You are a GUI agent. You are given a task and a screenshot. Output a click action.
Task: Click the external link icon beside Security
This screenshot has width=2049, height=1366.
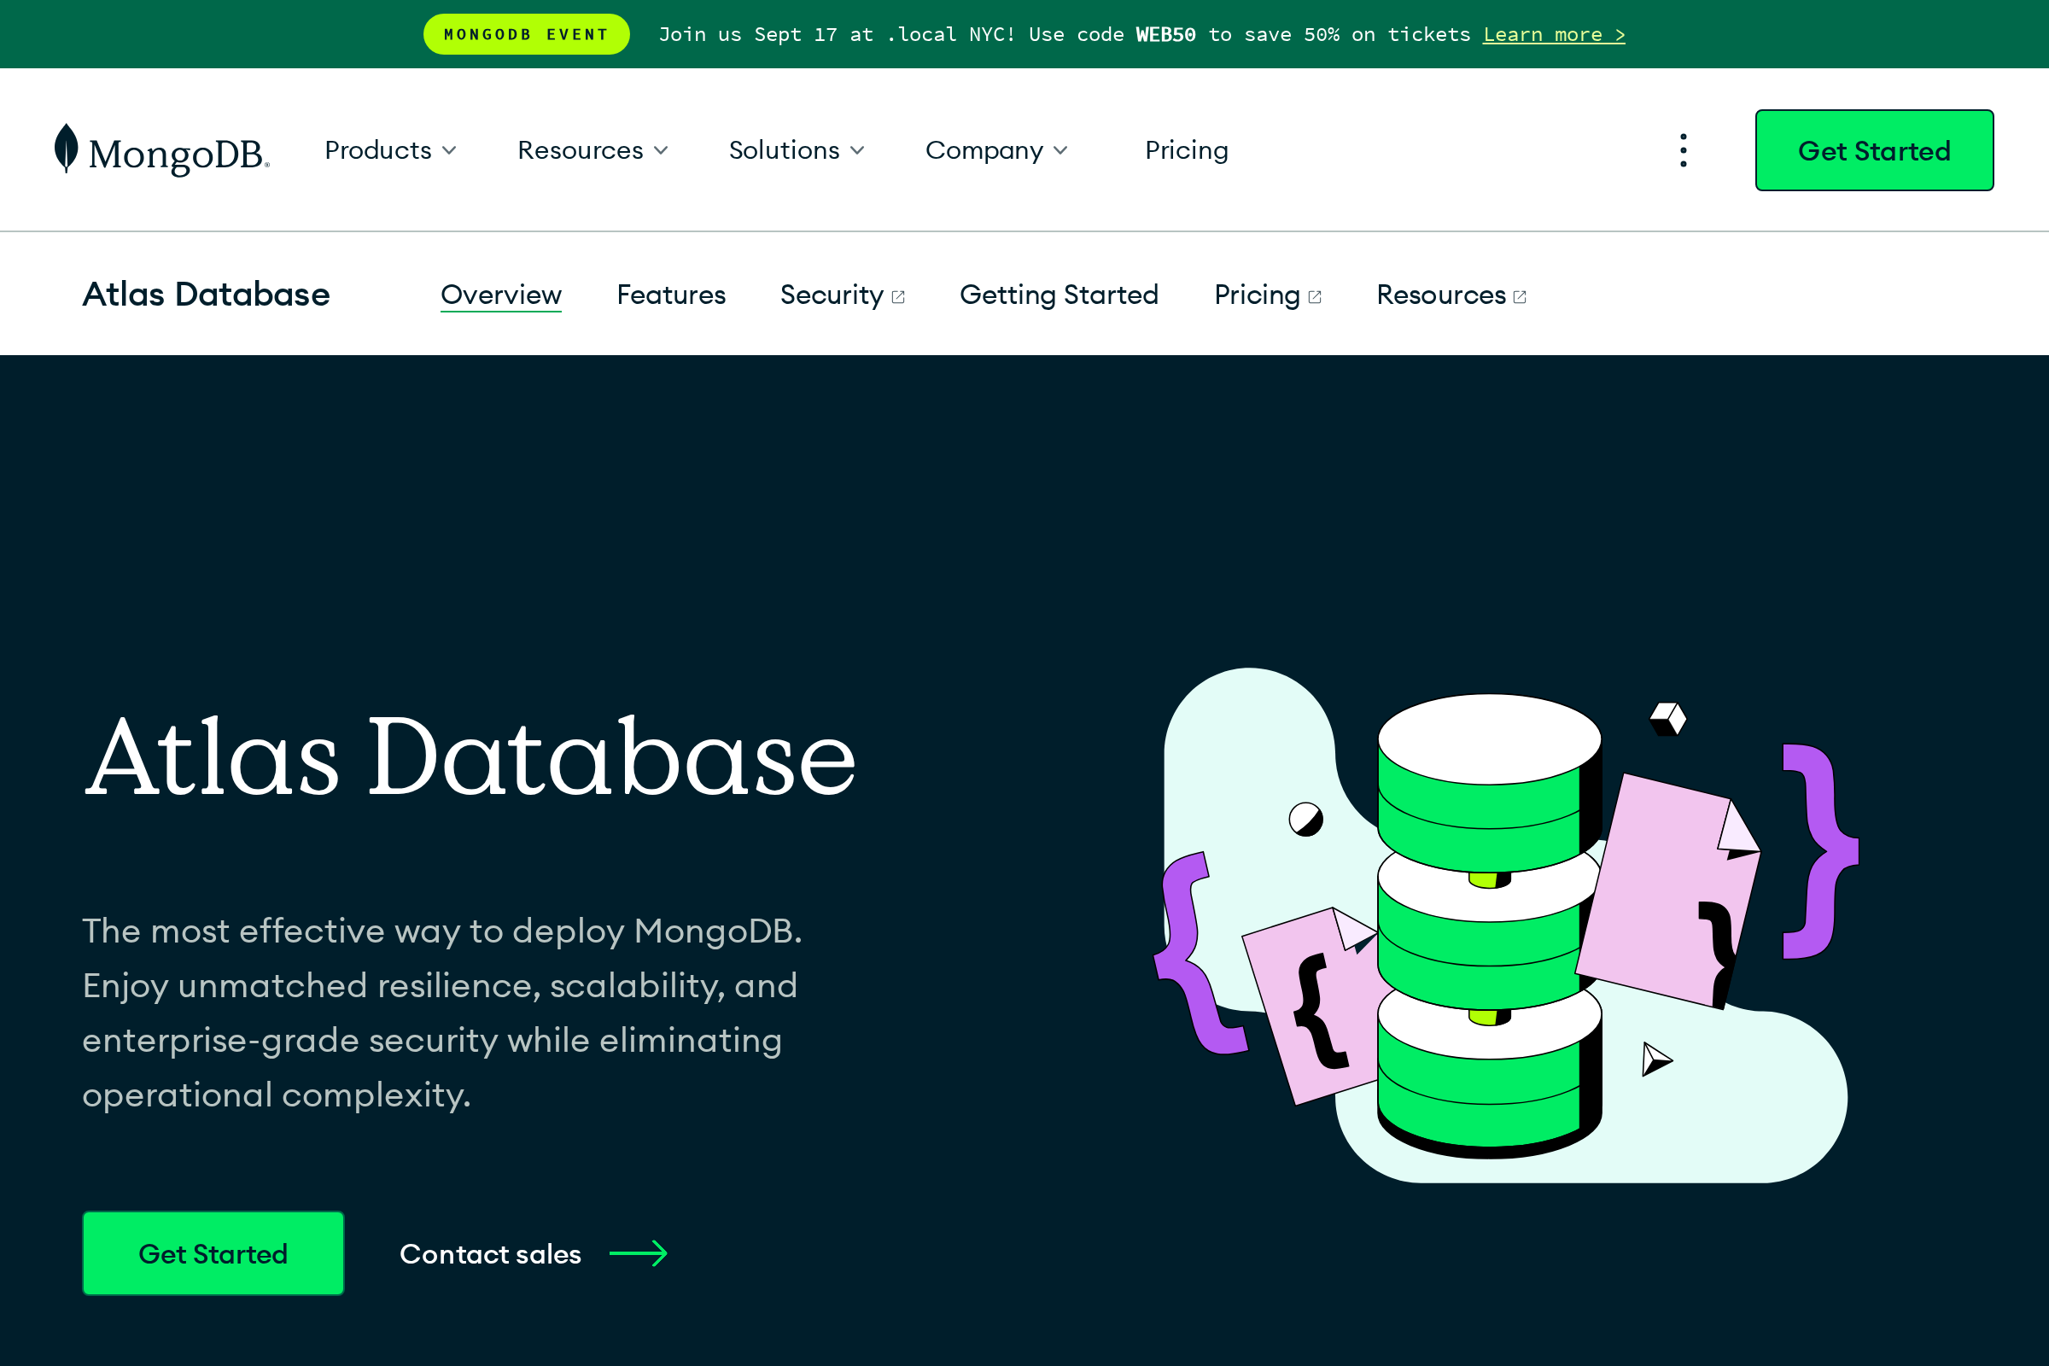tap(898, 295)
